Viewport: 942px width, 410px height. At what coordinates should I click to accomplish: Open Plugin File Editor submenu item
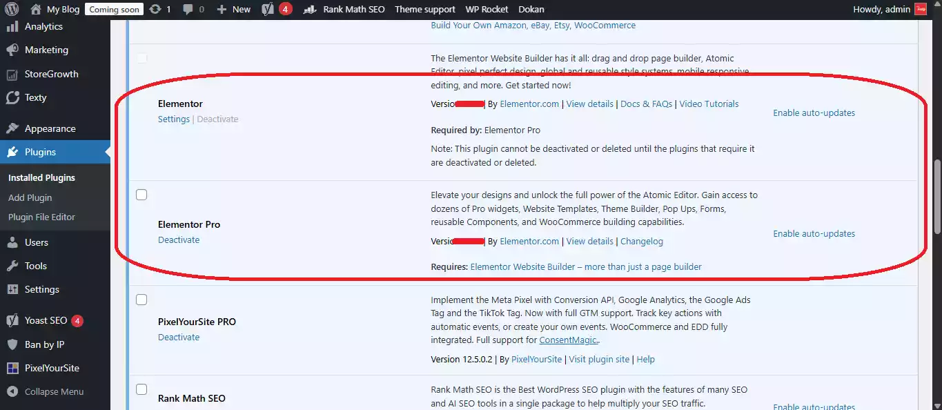[x=41, y=217]
